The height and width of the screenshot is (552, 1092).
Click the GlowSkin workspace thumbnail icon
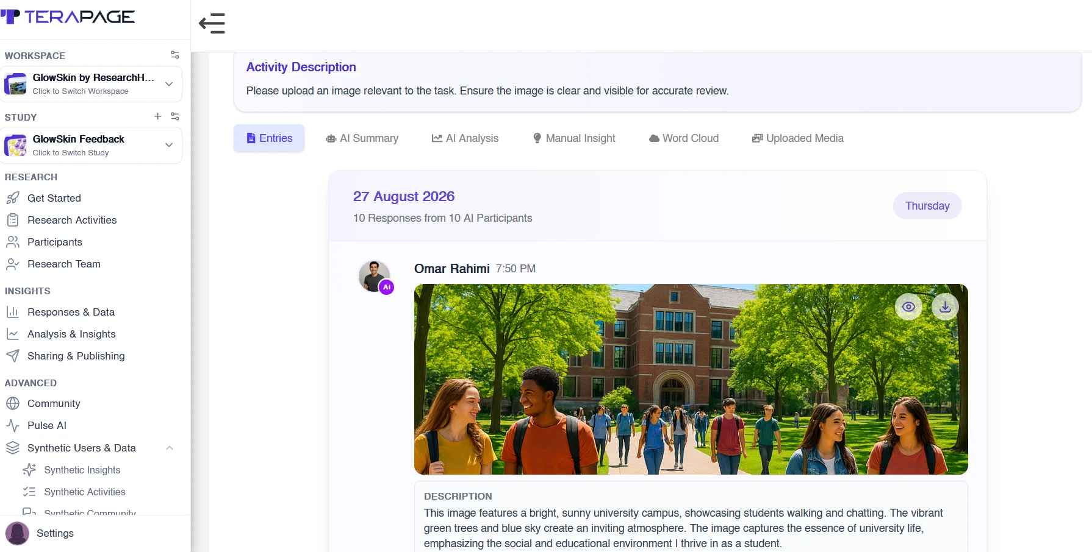[x=15, y=84]
